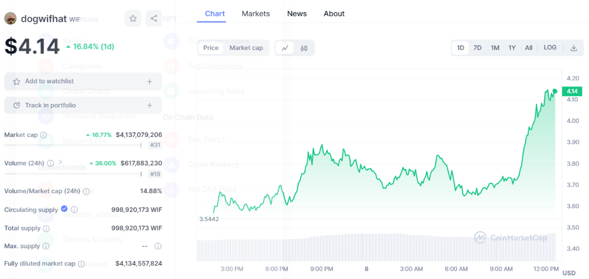Select the 7D time range
Image resolution: width=589 pixels, height=279 pixels.
coord(477,48)
